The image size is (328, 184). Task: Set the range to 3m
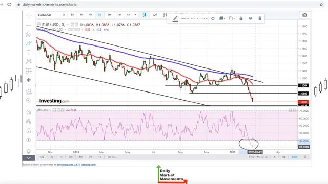(71, 157)
